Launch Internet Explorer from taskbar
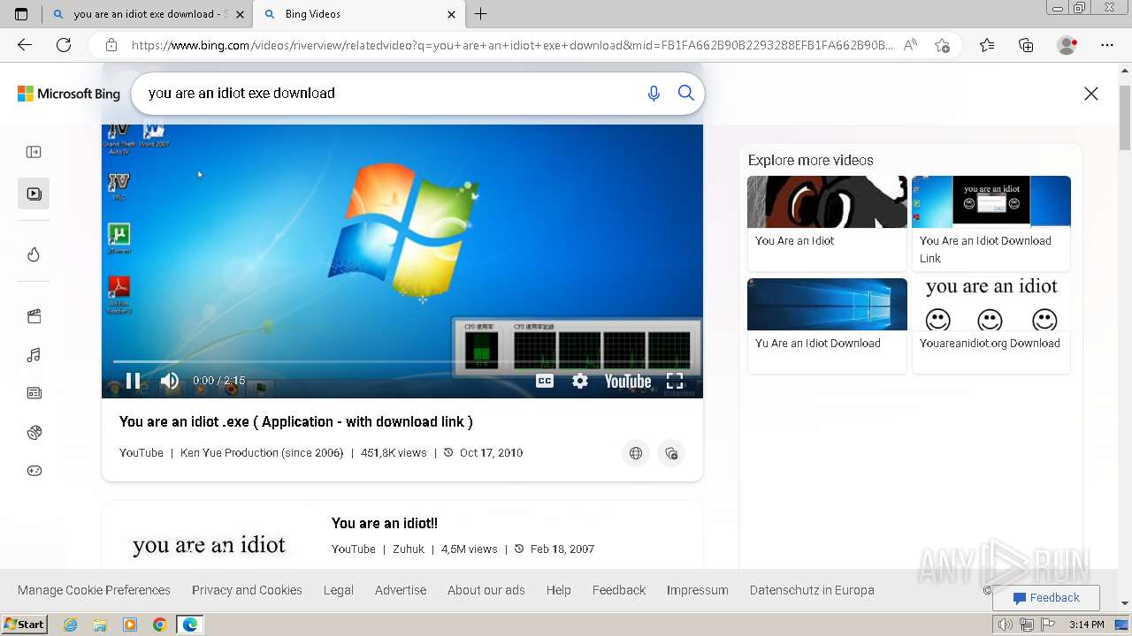Viewport: 1132px width, 636px height. click(71, 625)
